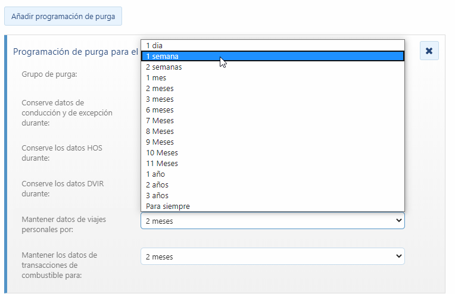Pick '6 meses' option
Image resolution: width=455 pixels, height=294 pixels.
[273, 110]
